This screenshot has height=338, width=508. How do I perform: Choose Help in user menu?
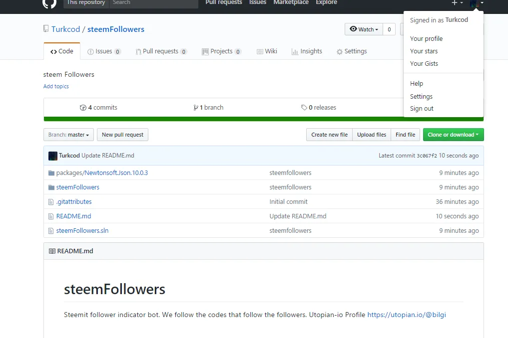click(x=417, y=84)
